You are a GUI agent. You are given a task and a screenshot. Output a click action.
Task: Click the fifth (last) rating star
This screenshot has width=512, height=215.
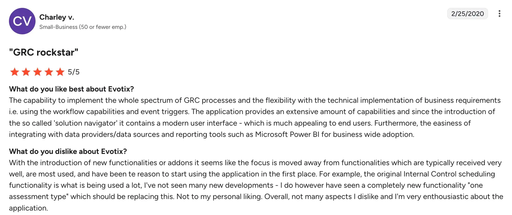click(x=60, y=72)
